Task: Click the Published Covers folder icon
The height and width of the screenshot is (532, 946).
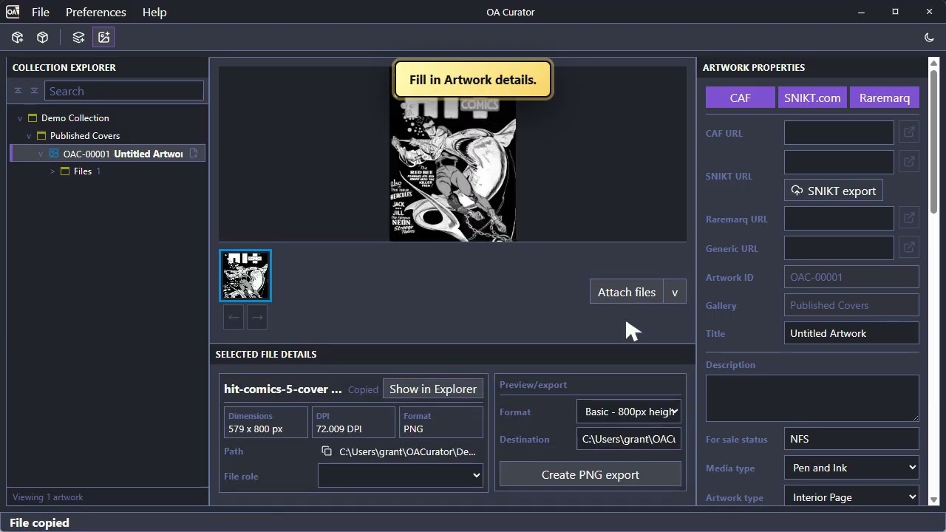Action: 41,136
